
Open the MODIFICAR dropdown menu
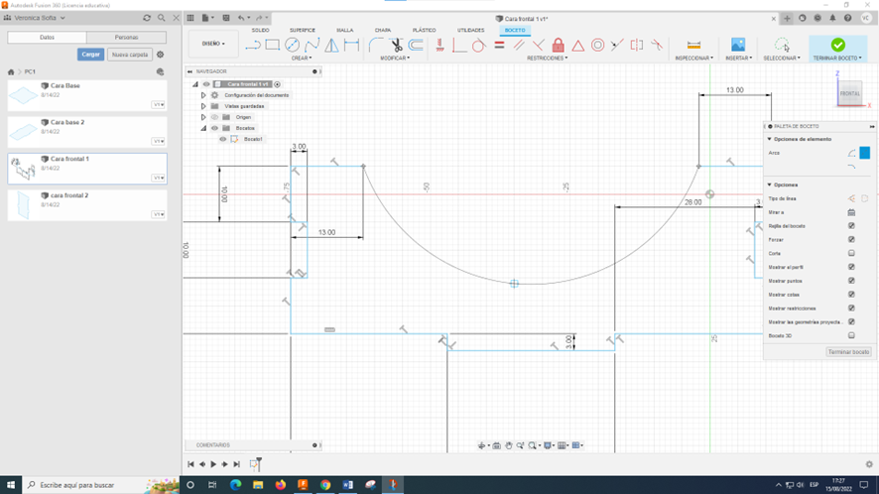(x=395, y=59)
